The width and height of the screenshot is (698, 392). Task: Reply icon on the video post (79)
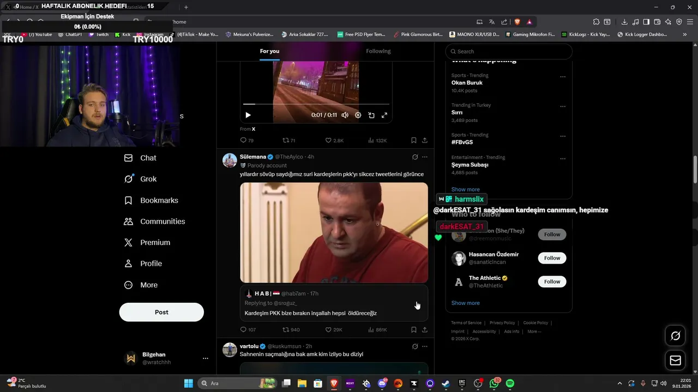[x=247, y=140]
